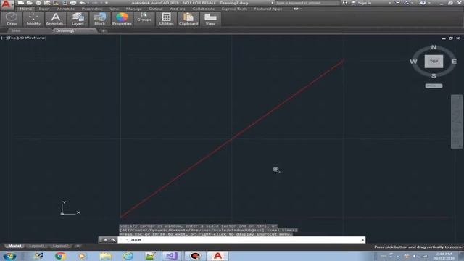Click the command line wrench customize icon
The height and width of the screenshot is (261, 464).
pyautogui.click(x=114, y=240)
